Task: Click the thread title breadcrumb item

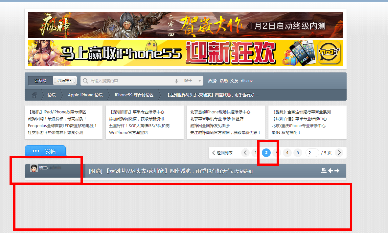Action: [x=213, y=95]
